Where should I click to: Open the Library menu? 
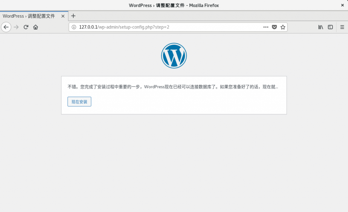320,27
